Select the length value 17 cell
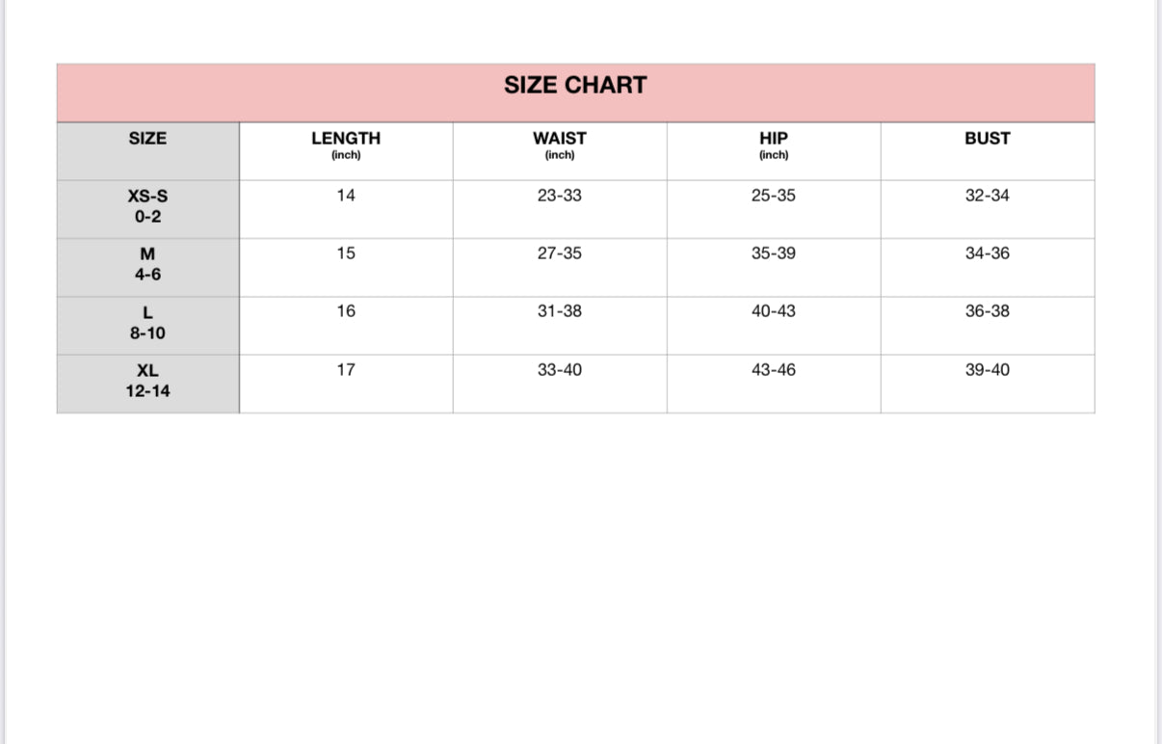Image resolution: width=1162 pixels, height=744 pixels. (346, 370)
